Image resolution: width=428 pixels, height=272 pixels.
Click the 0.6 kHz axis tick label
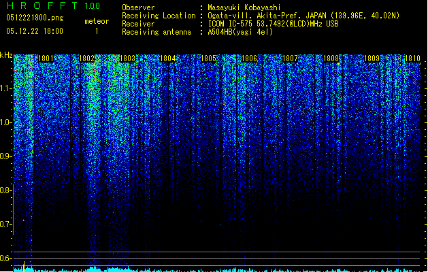(x=5, y=258)
